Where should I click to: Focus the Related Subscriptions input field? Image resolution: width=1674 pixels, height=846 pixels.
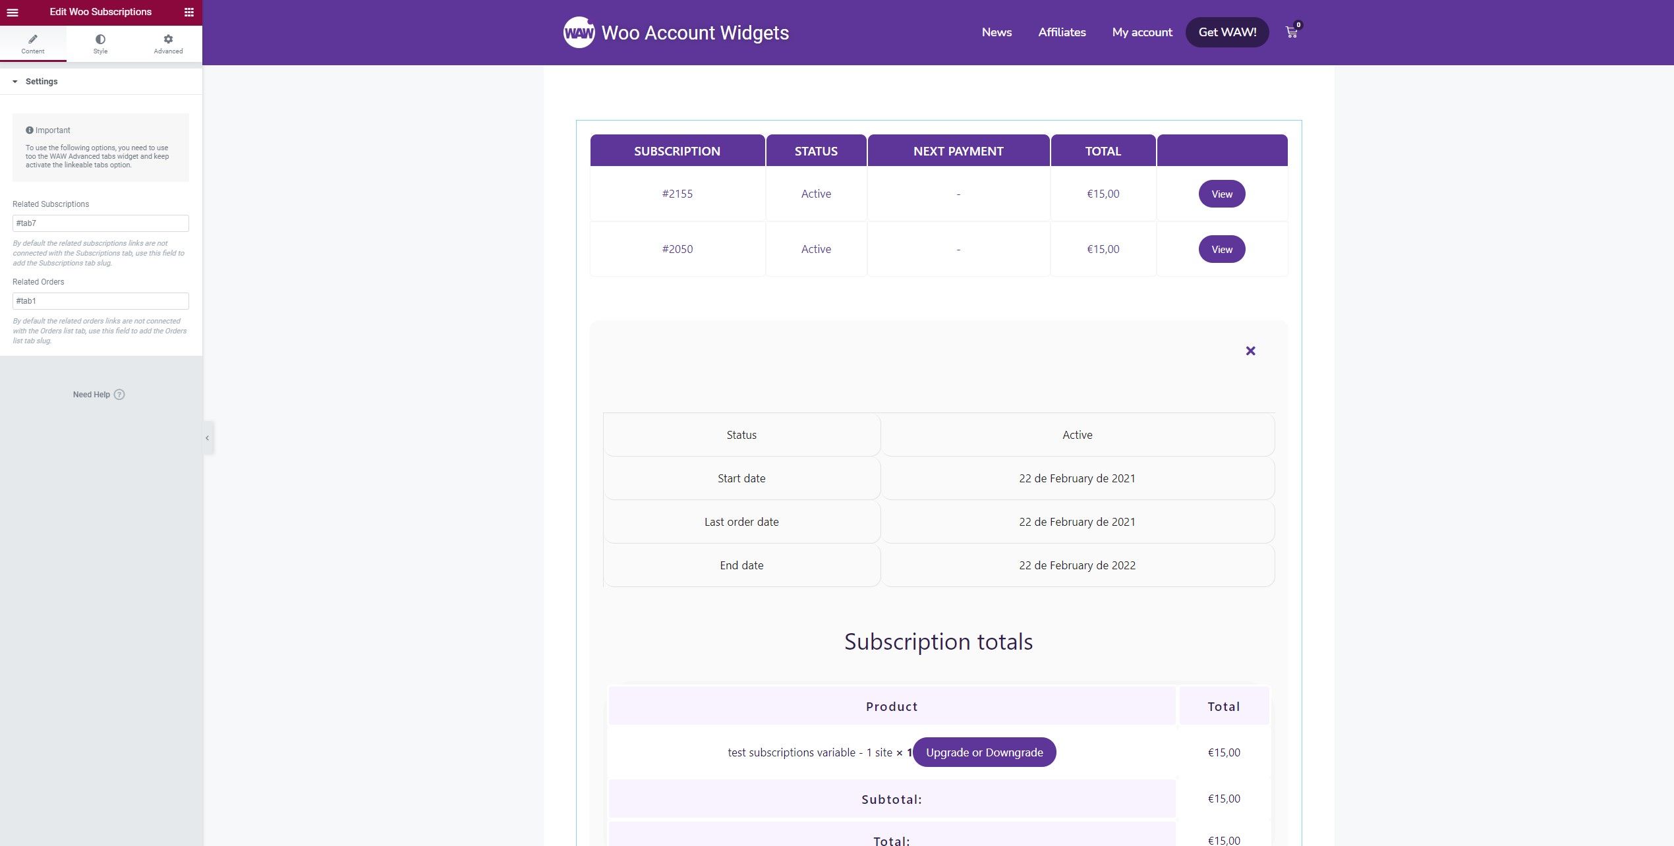click(101, 223)
